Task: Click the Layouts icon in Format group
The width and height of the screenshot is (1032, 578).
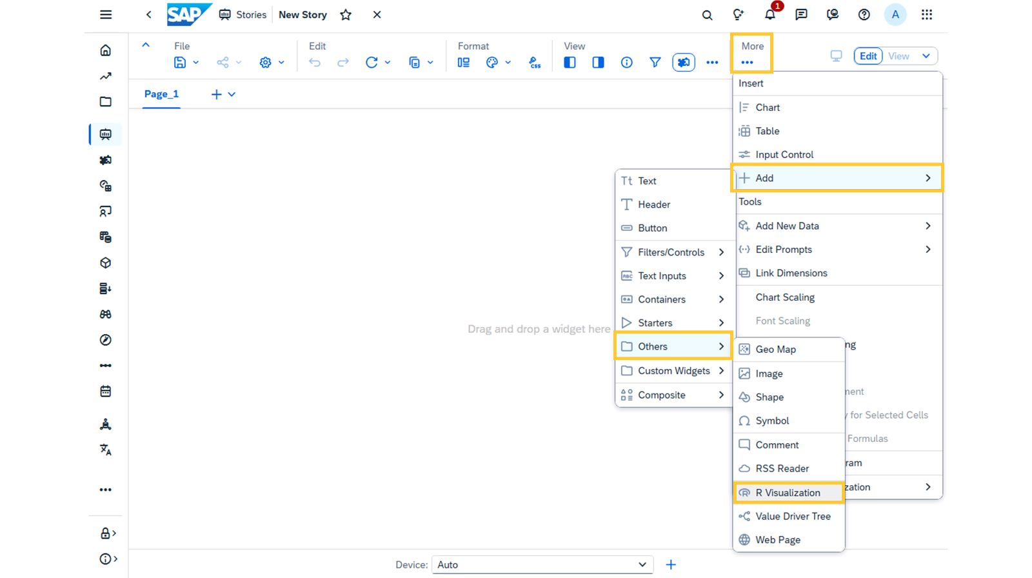Action: click(464, 63)
